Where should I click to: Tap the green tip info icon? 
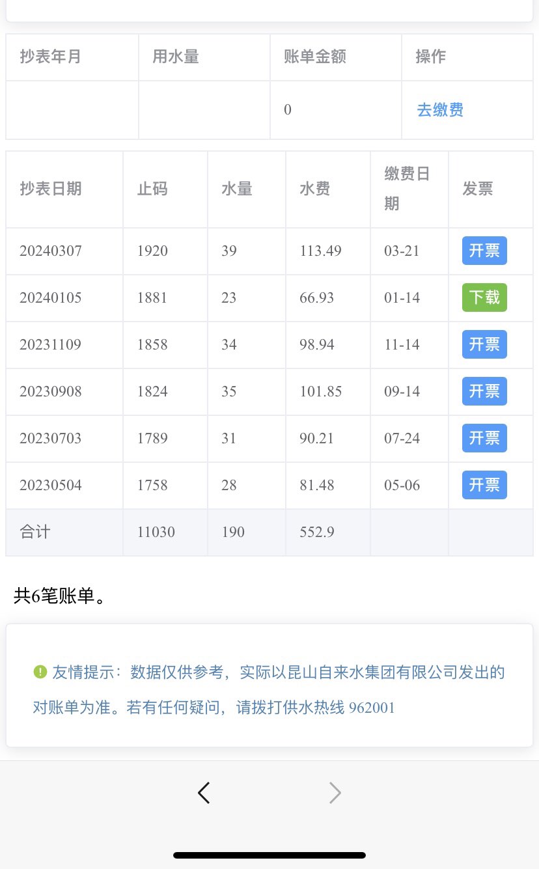pos(40,672)
